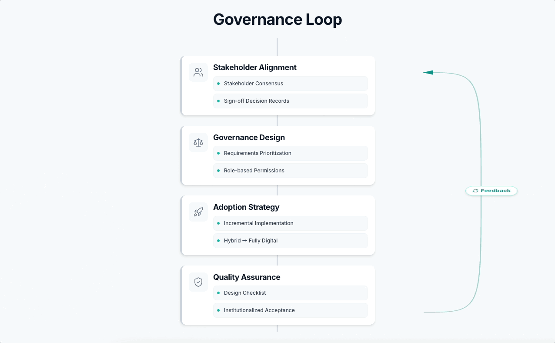Click the Requirements Prioritization item

tap(290, 153)
